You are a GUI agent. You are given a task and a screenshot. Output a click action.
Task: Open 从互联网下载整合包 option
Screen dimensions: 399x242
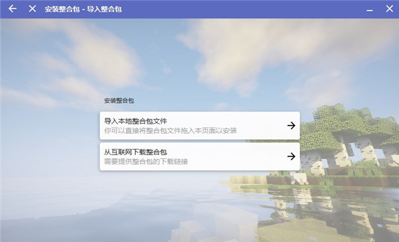click(x=199, y=156)
